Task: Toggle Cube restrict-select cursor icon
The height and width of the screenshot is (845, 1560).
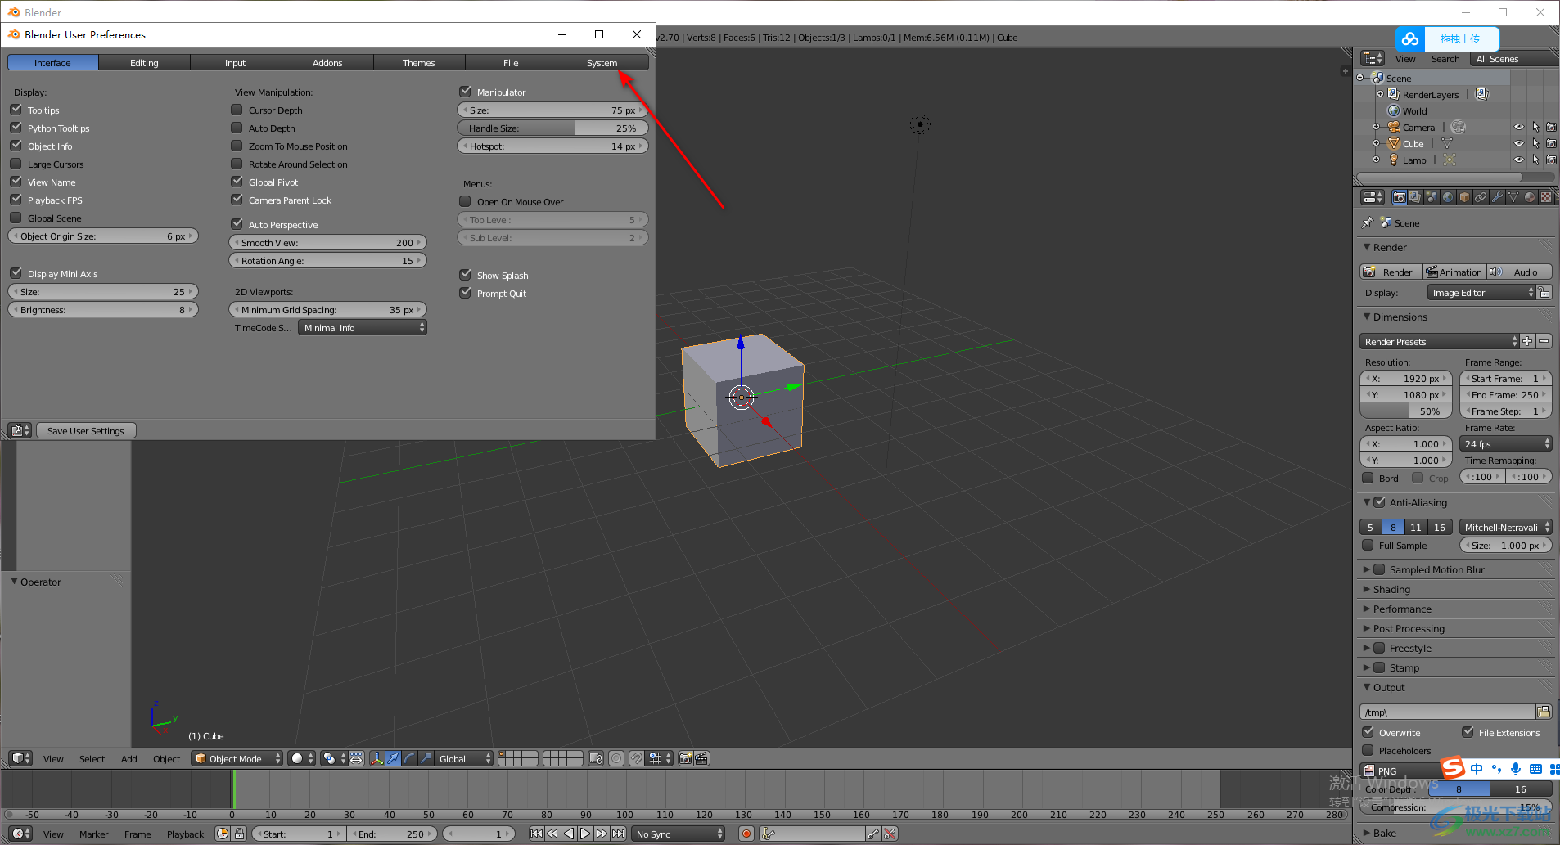Action: [1535, 143]
